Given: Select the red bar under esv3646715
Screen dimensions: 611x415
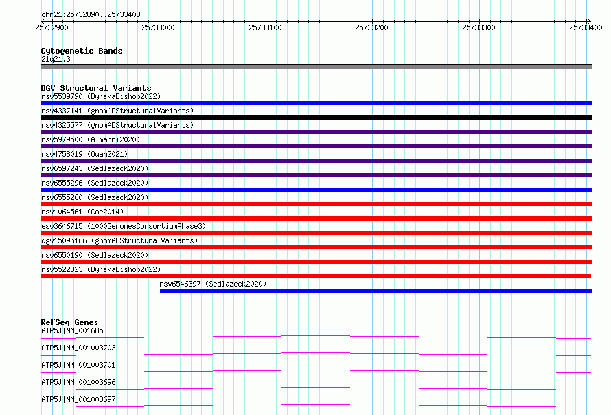Looking at the screenshot, I should (316, 233).
